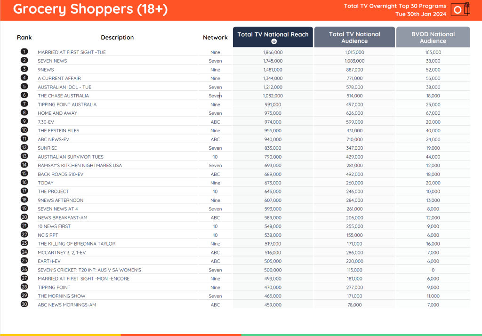482x336 pixels.
Task: Click rank 13 badge icon
Action: click(x=24, y=156)
